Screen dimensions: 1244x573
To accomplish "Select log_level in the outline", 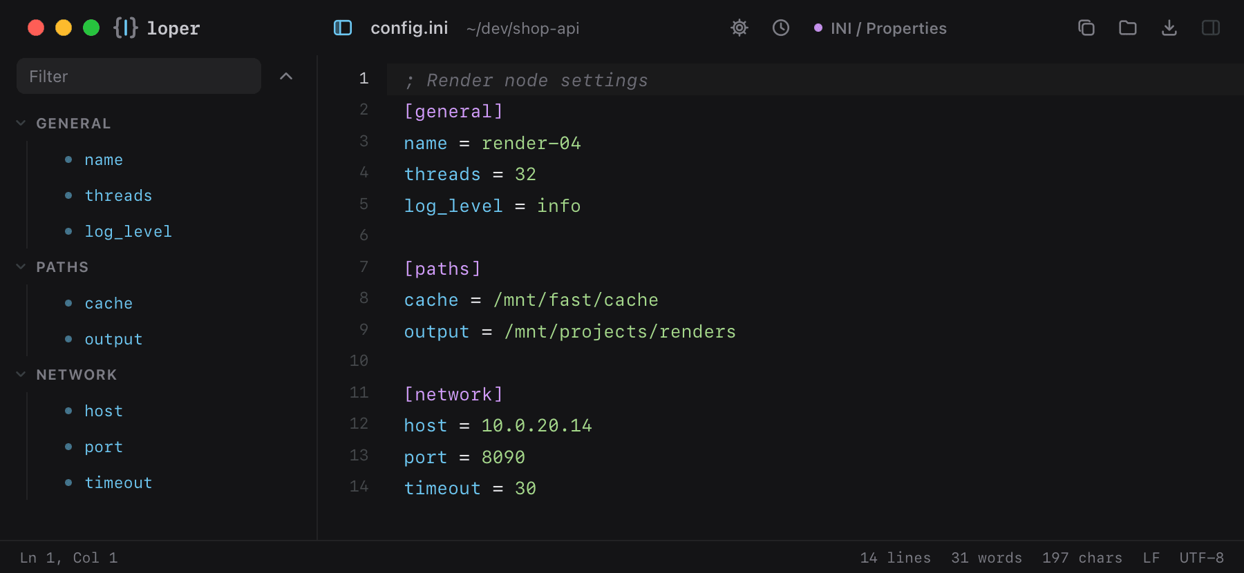I will pyautogui.click(x=128, y=231).
